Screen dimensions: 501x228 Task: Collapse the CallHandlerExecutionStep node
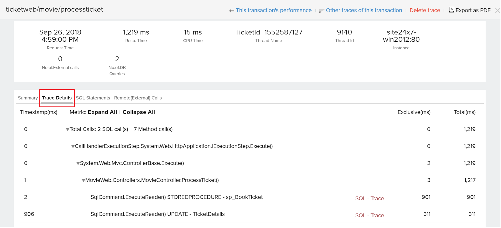click(73, 147)
